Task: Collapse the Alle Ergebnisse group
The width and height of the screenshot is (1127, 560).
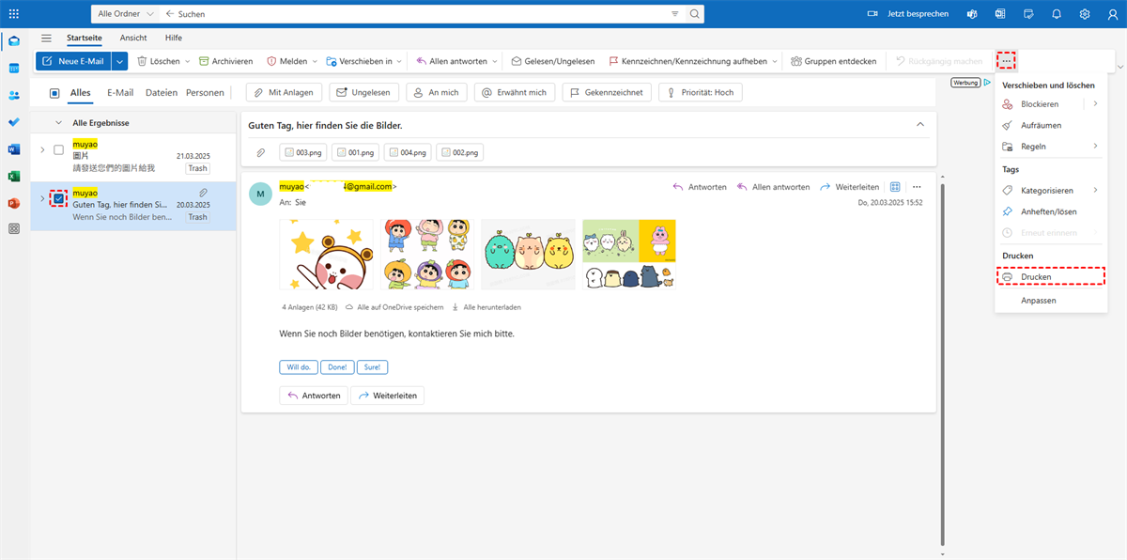Action: pyautogui.click(x=58, y=123)
